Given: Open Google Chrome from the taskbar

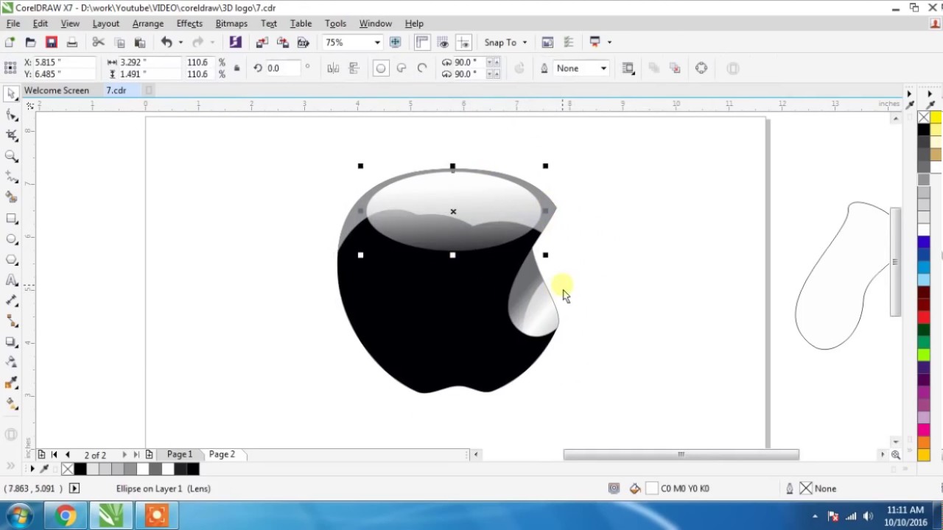Looking at the screenshot, I should [x=66, y=515].
